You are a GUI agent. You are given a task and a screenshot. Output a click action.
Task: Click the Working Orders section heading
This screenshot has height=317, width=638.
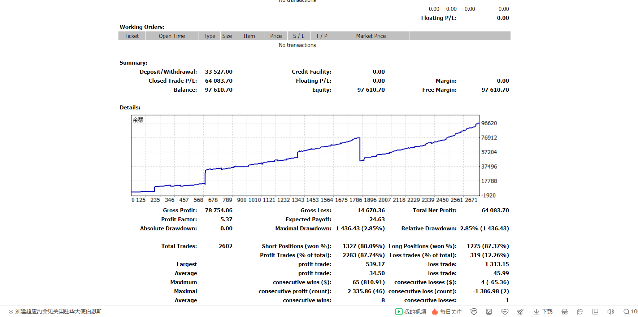(x=142, y=27)
